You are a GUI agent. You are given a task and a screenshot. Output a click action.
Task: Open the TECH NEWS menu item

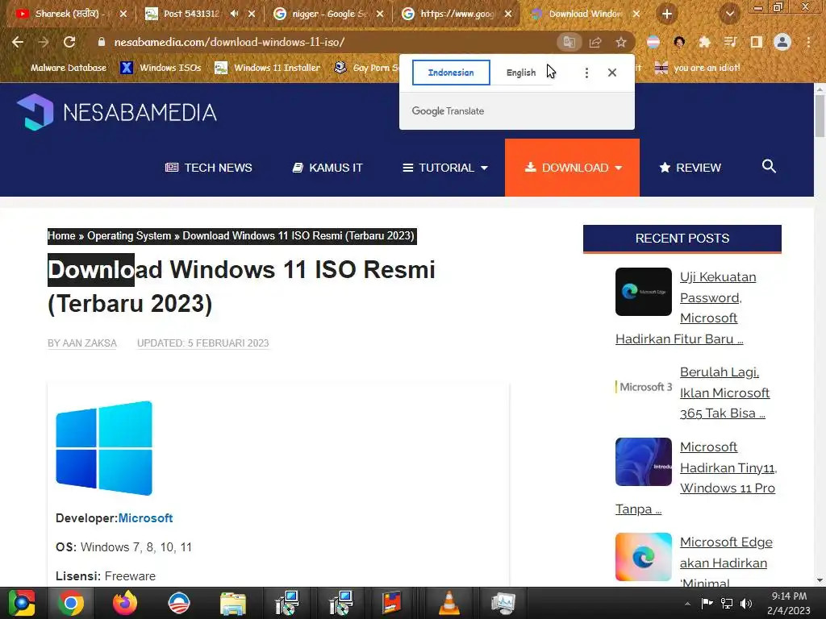click(209, 168)
